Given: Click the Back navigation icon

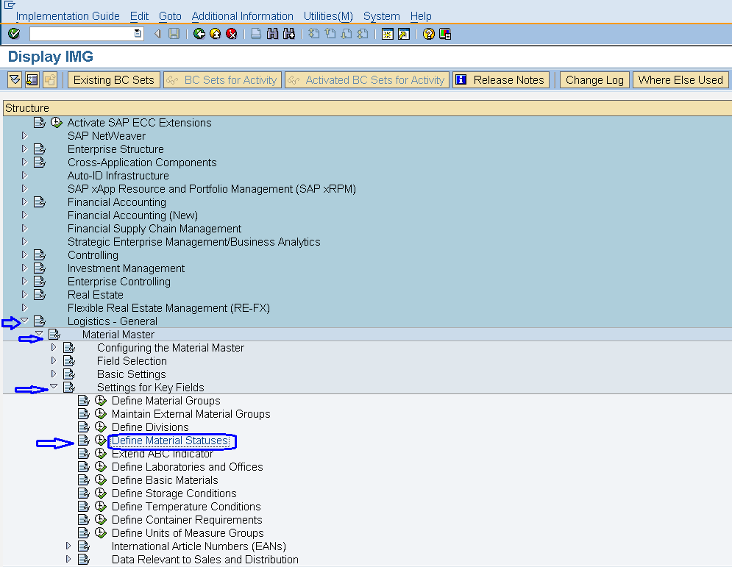Looking at the screenshot, I should click(x=200, y=34).
